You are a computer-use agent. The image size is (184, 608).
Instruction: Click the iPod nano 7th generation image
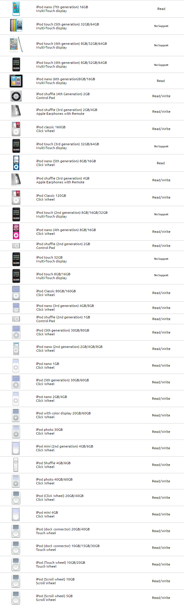tap(16, 9)
